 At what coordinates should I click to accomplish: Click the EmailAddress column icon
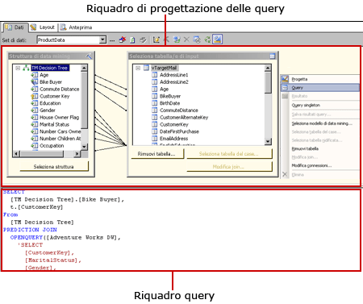155,139
